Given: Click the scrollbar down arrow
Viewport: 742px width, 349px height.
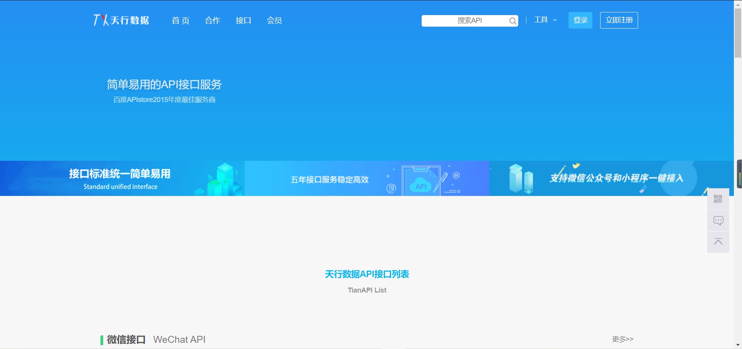Looking at the screenshot, I should coord(738,345).
